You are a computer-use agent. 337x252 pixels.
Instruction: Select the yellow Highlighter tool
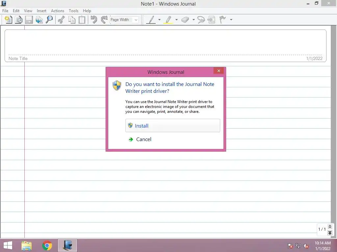pyautogui.click(x=168, y=20)
